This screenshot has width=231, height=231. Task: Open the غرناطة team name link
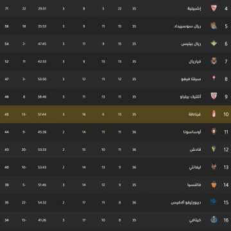(195, 114)
